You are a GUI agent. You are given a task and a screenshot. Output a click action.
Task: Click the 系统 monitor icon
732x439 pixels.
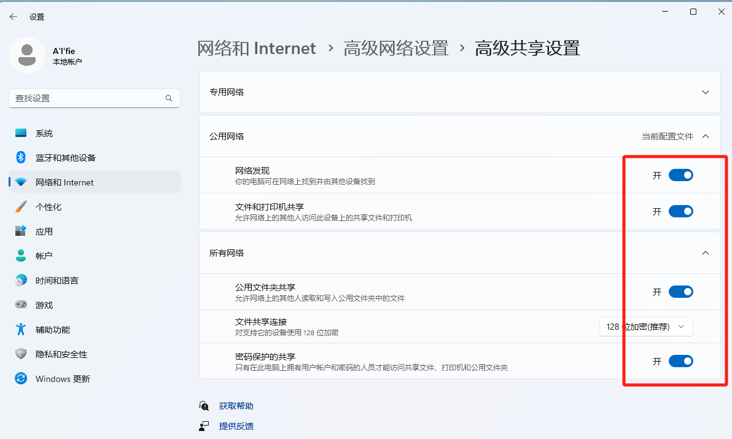(20, 133)
